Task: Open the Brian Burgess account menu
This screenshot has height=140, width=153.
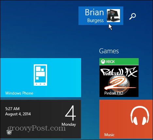Action: click(101, 16)
